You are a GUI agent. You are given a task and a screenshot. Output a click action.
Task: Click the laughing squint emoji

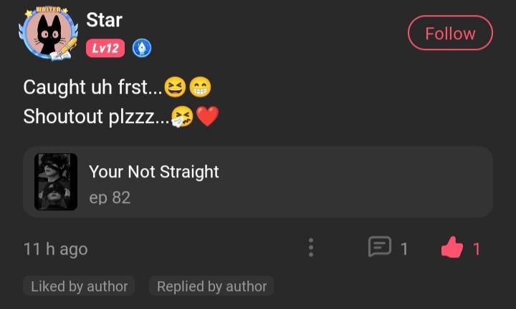175,87
